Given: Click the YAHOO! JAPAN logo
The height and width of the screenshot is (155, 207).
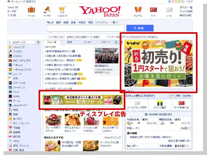Looking at the screenshot, I should [100, 11].
